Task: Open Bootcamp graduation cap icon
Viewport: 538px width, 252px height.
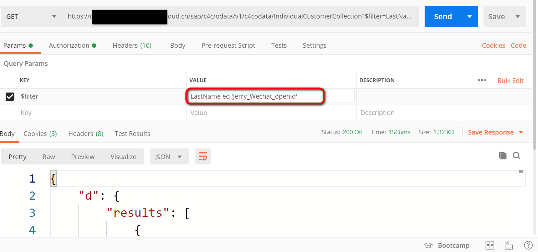Action: [x=428, y=245]
